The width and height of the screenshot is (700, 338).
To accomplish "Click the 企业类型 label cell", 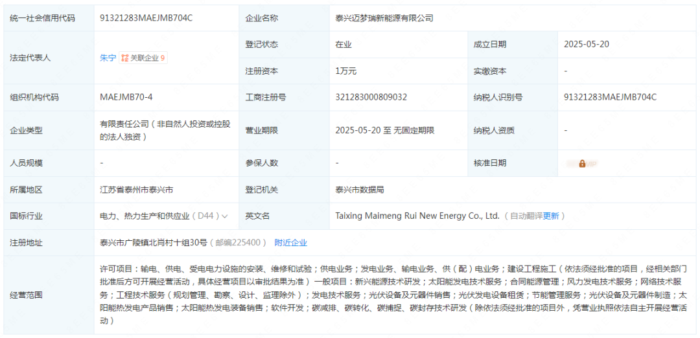I will pos(49,131).
